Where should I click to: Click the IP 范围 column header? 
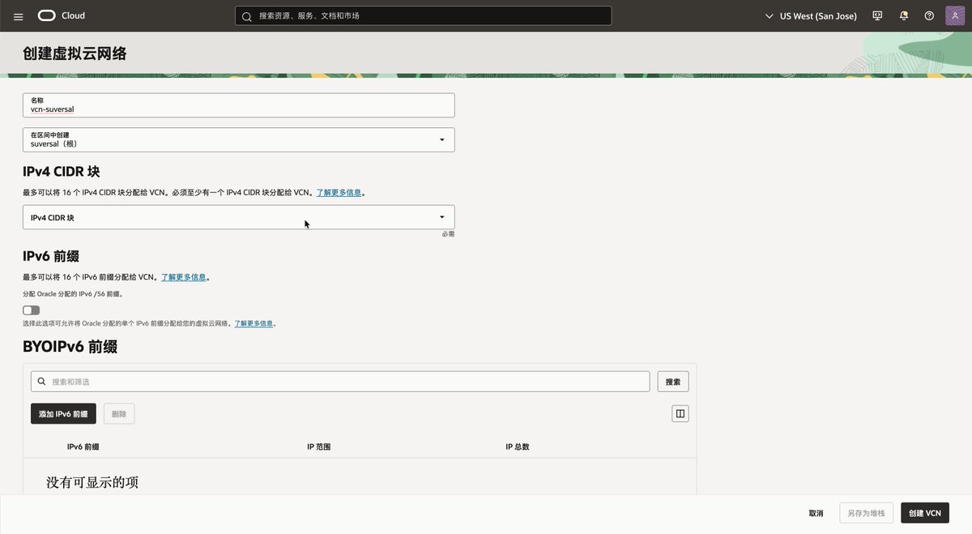point(318,446)
